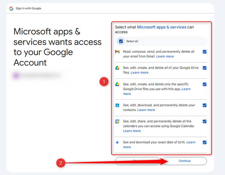Toggle the checkbox for specific Google Drive files
The image size is (225, 175).
(205, 85)
